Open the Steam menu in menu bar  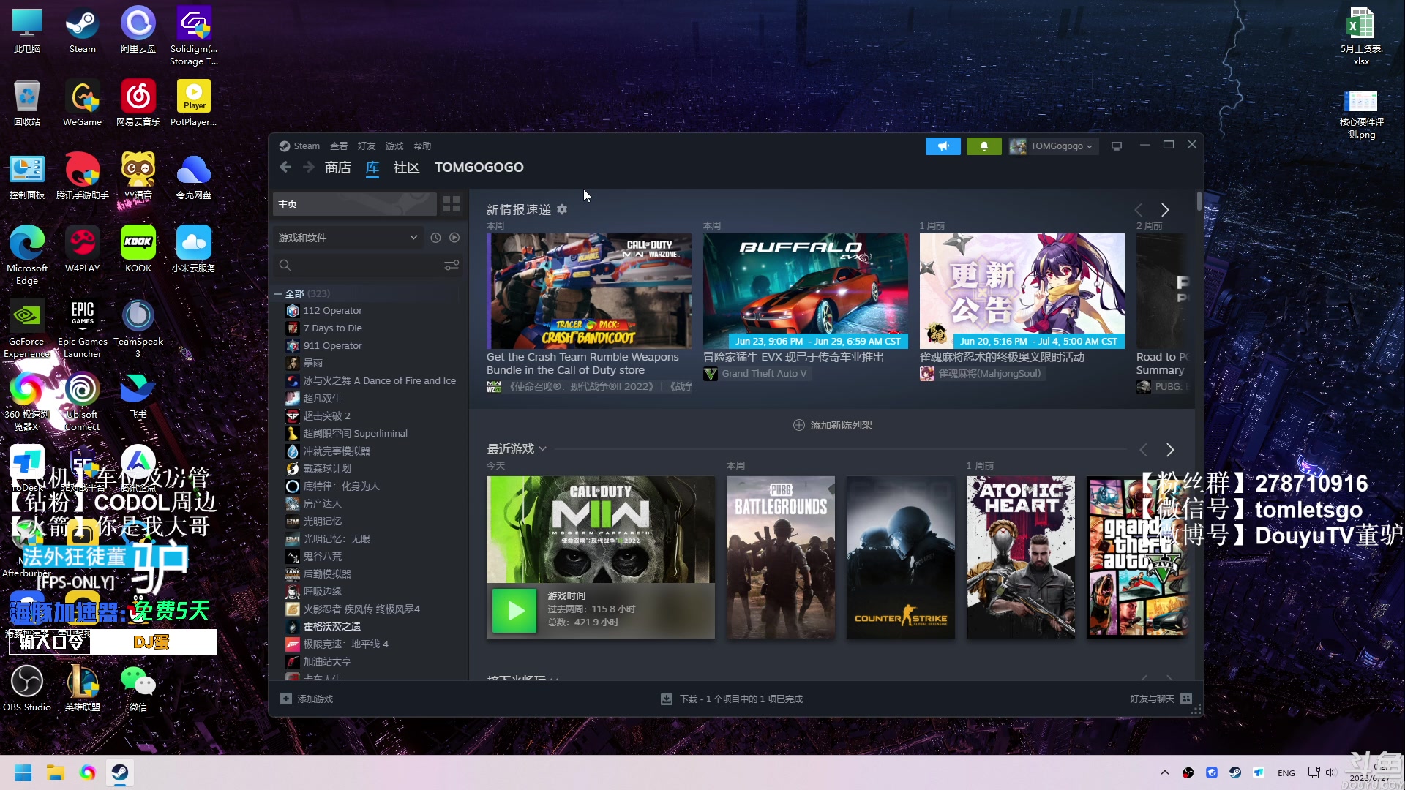coord(307,146)
